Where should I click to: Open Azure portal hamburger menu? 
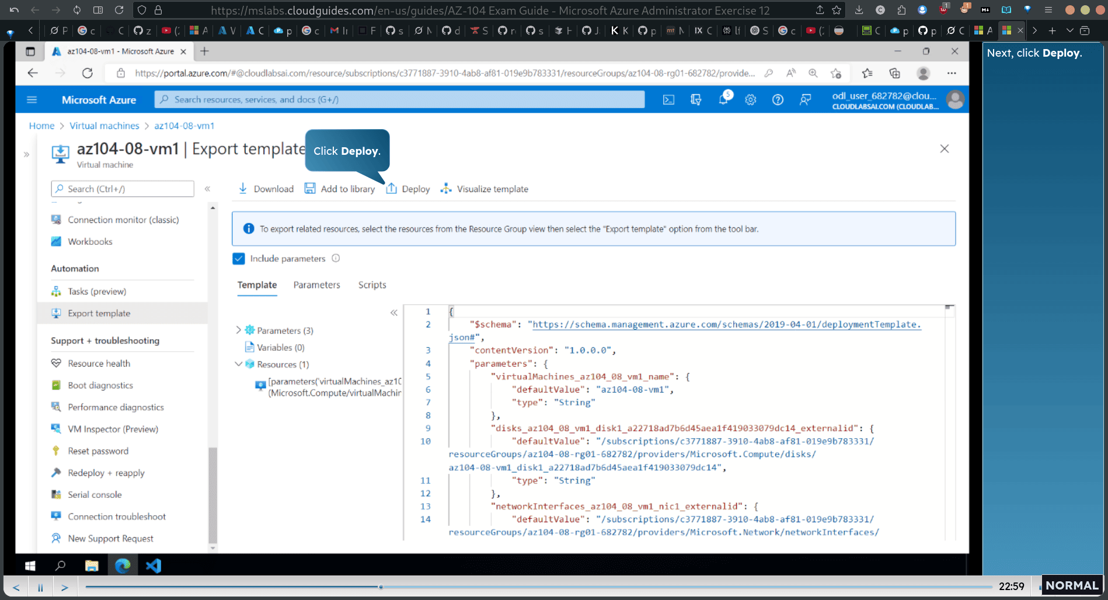pyautogui.click(x=32, y=100)
